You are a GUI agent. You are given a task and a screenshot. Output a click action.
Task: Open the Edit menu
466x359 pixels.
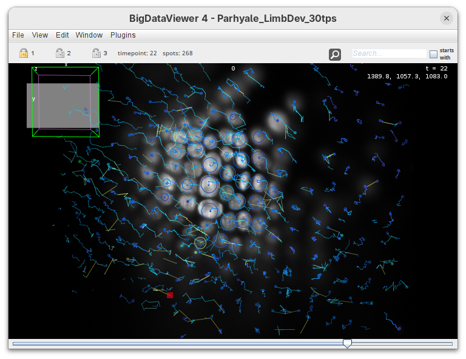coord(62,35)
